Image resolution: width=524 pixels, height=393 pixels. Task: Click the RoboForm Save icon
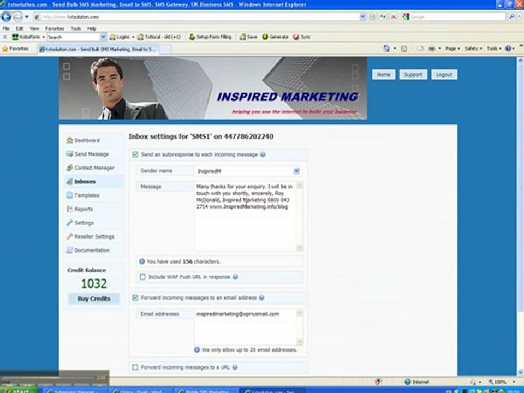(248, 37)
